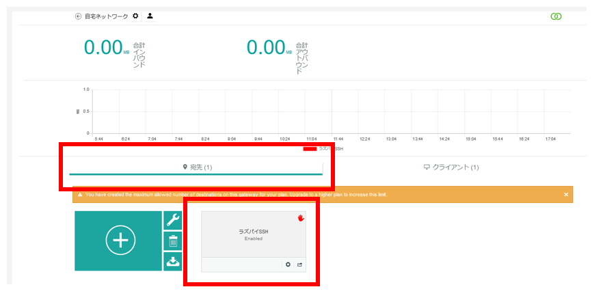This screenshot has width=592, height=300.
Task: Click share icon on ラズパイSSH card
Action: pyautogui.click(x=299, y=264)
